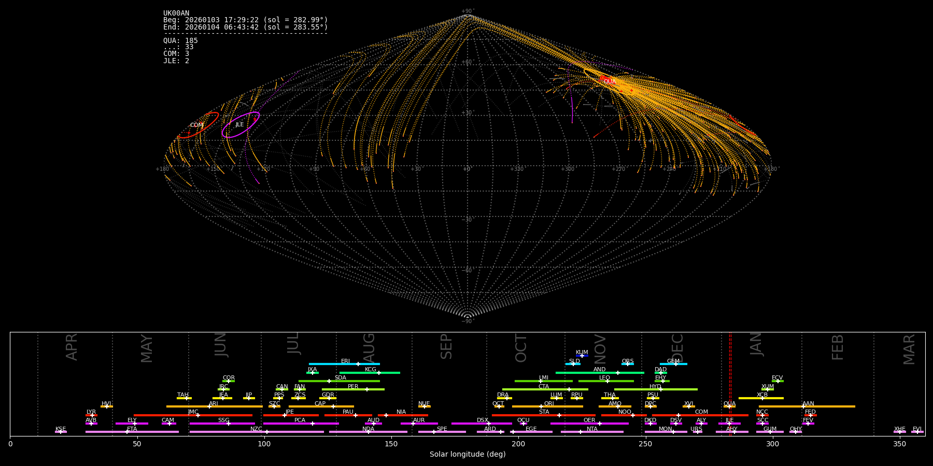
Task: Select the LEO shower bar in timeline
Action: point(606,381)
